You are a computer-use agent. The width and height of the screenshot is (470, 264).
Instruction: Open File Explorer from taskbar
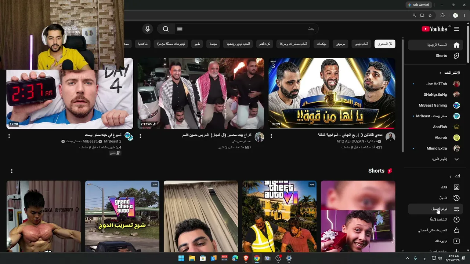click(x=192, y=258)
